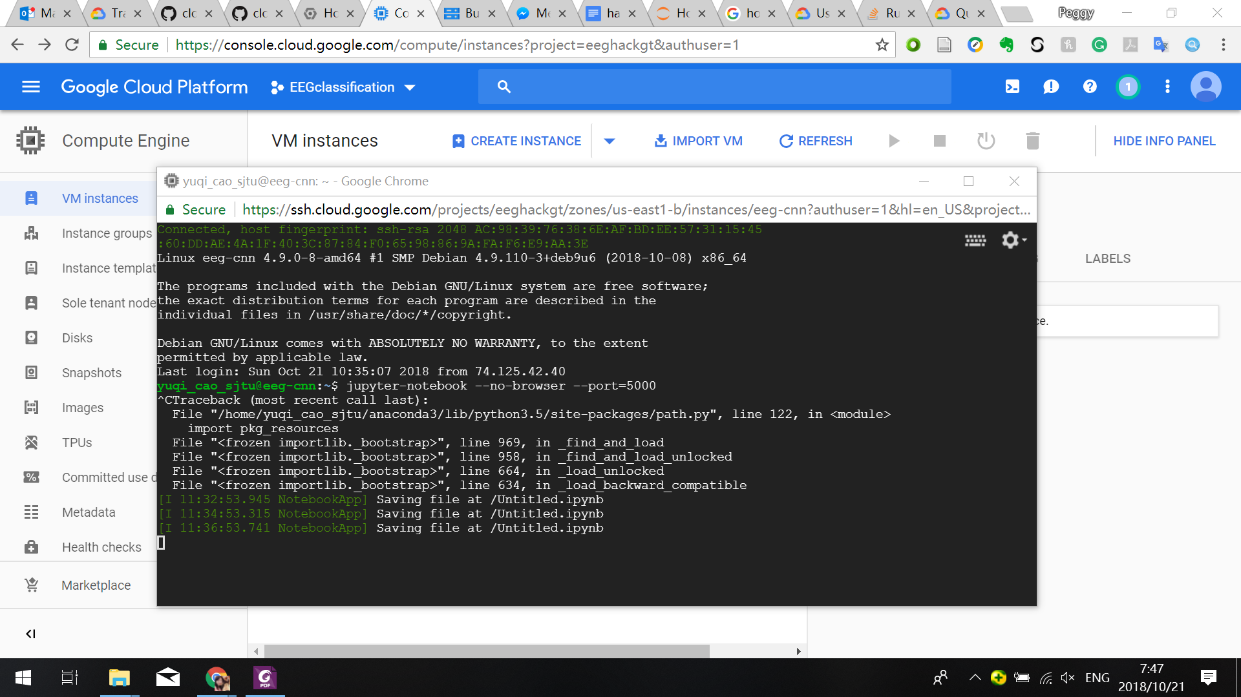Image resolution: width=1241 pixels, height=697 pixels.
Task: Click HIDE INFO PANEL button
Action: (1164, 141)
